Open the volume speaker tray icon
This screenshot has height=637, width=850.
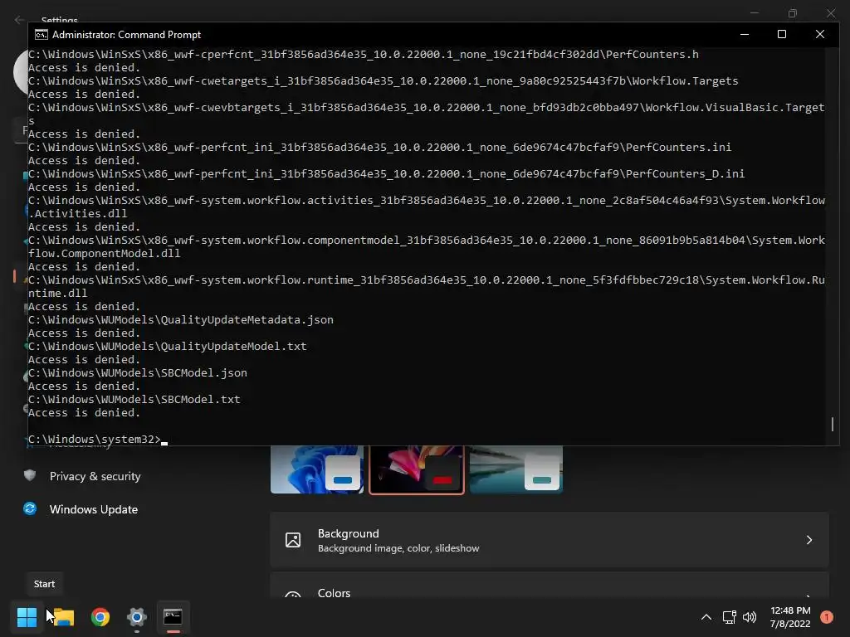click(x=750, y=617)
